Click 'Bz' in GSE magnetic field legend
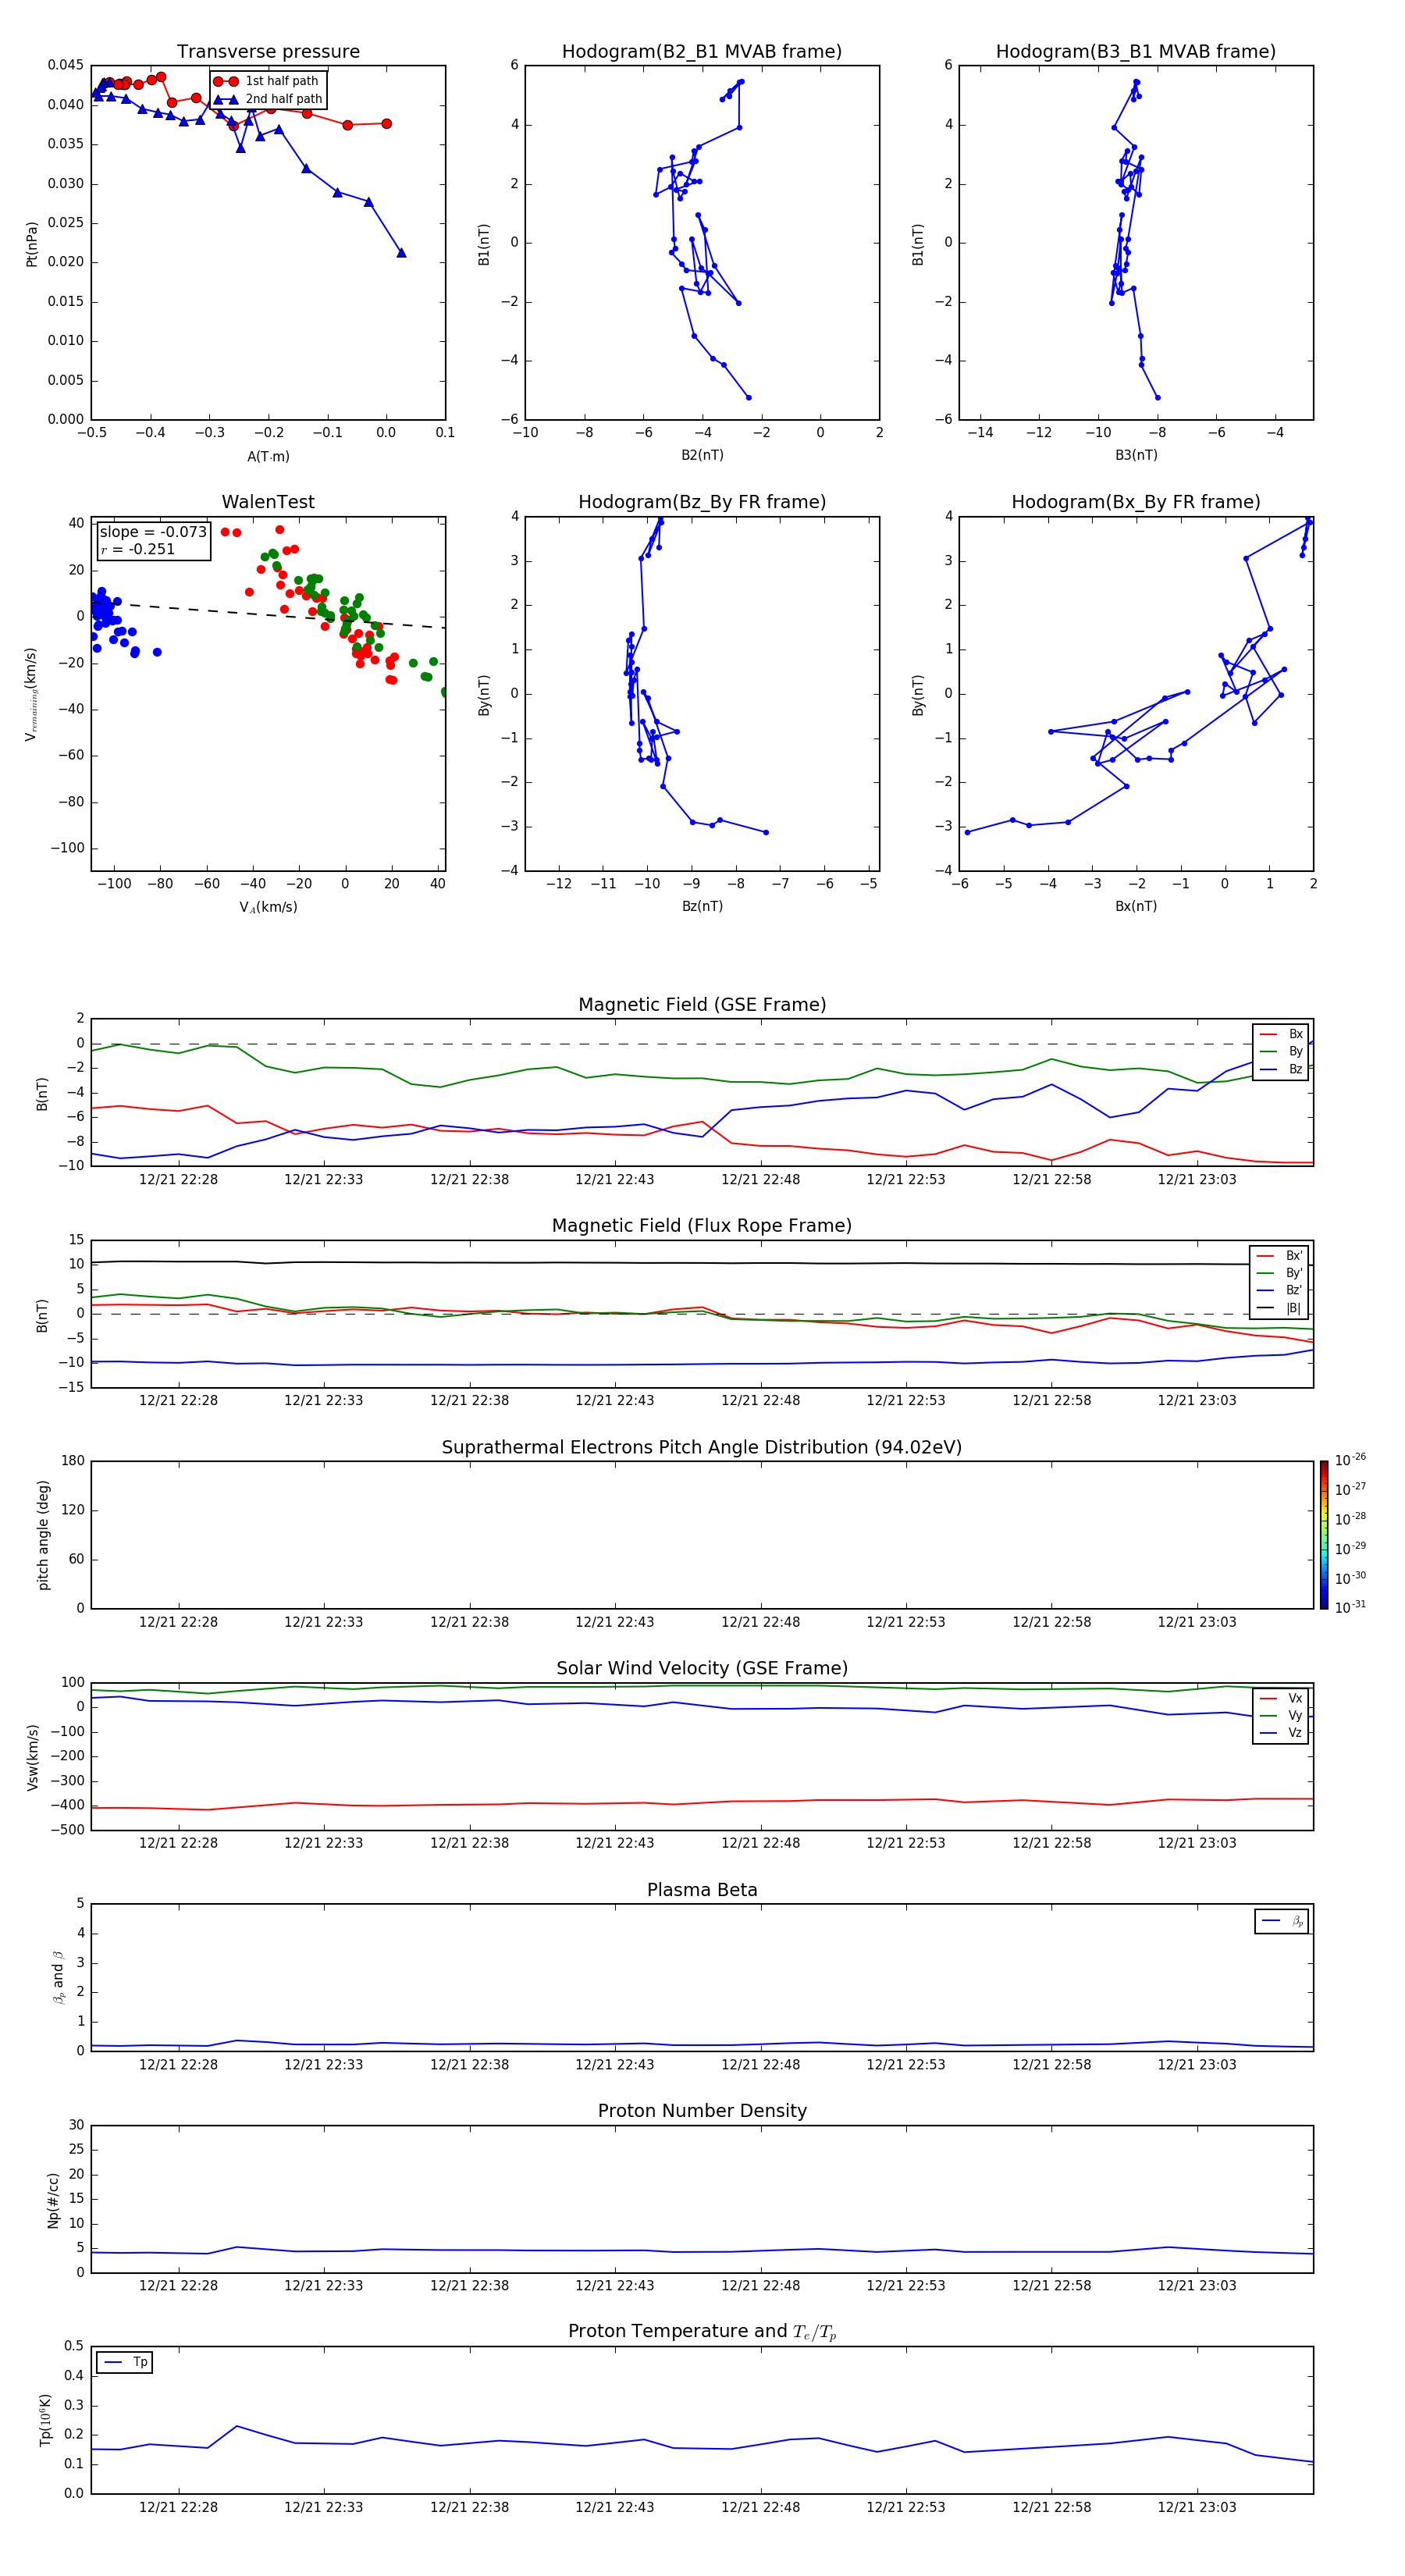This screenshot has height=2576, width=1405. pyautogui.click(x=1282, y=1069)
